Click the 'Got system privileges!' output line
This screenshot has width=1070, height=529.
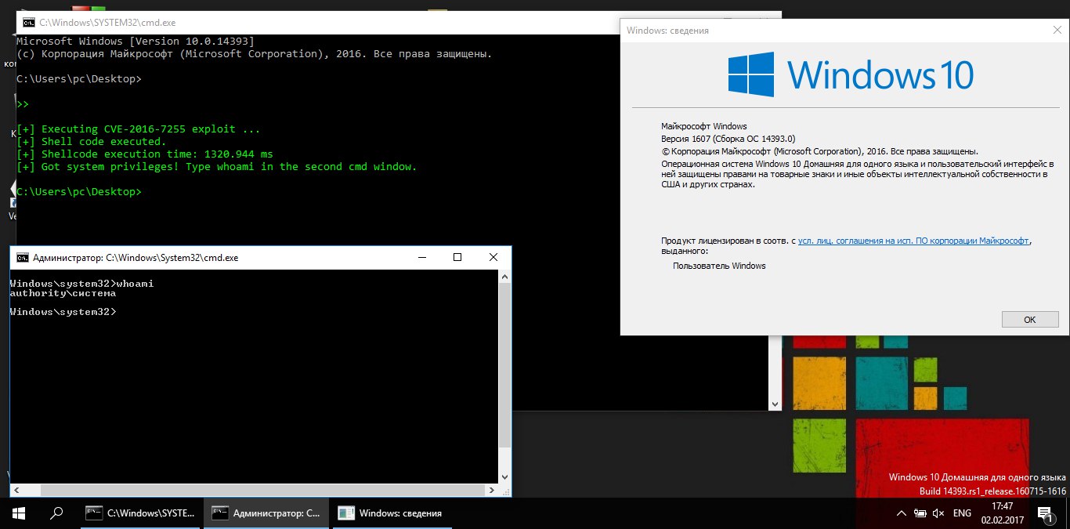[x=217, y=167]
